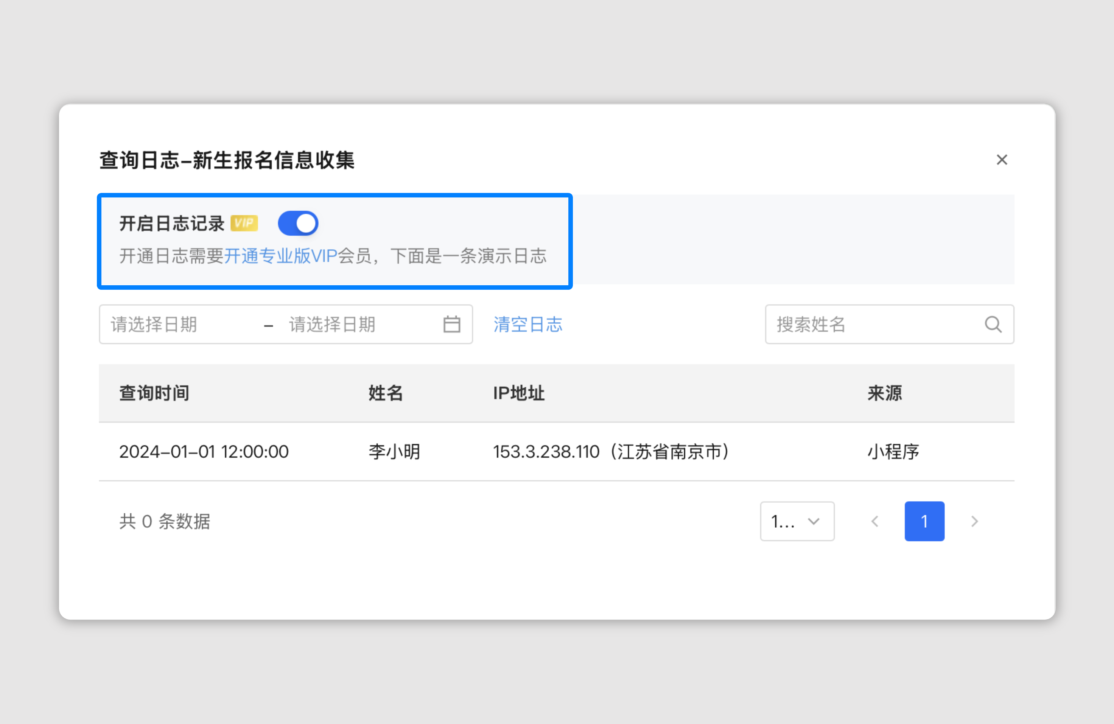The height and width of the screenshot is (724, 1114).
Task: Focus the 搜索姓名 search box
Action: (871, 324)
